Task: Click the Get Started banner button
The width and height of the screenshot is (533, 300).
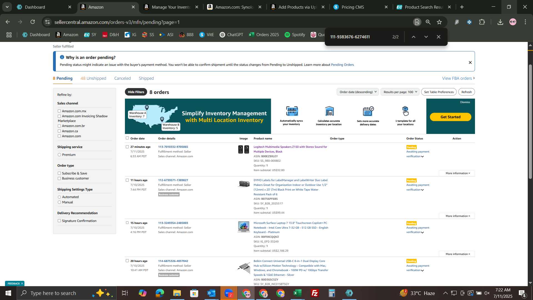Action: click(x=450, y=117)
